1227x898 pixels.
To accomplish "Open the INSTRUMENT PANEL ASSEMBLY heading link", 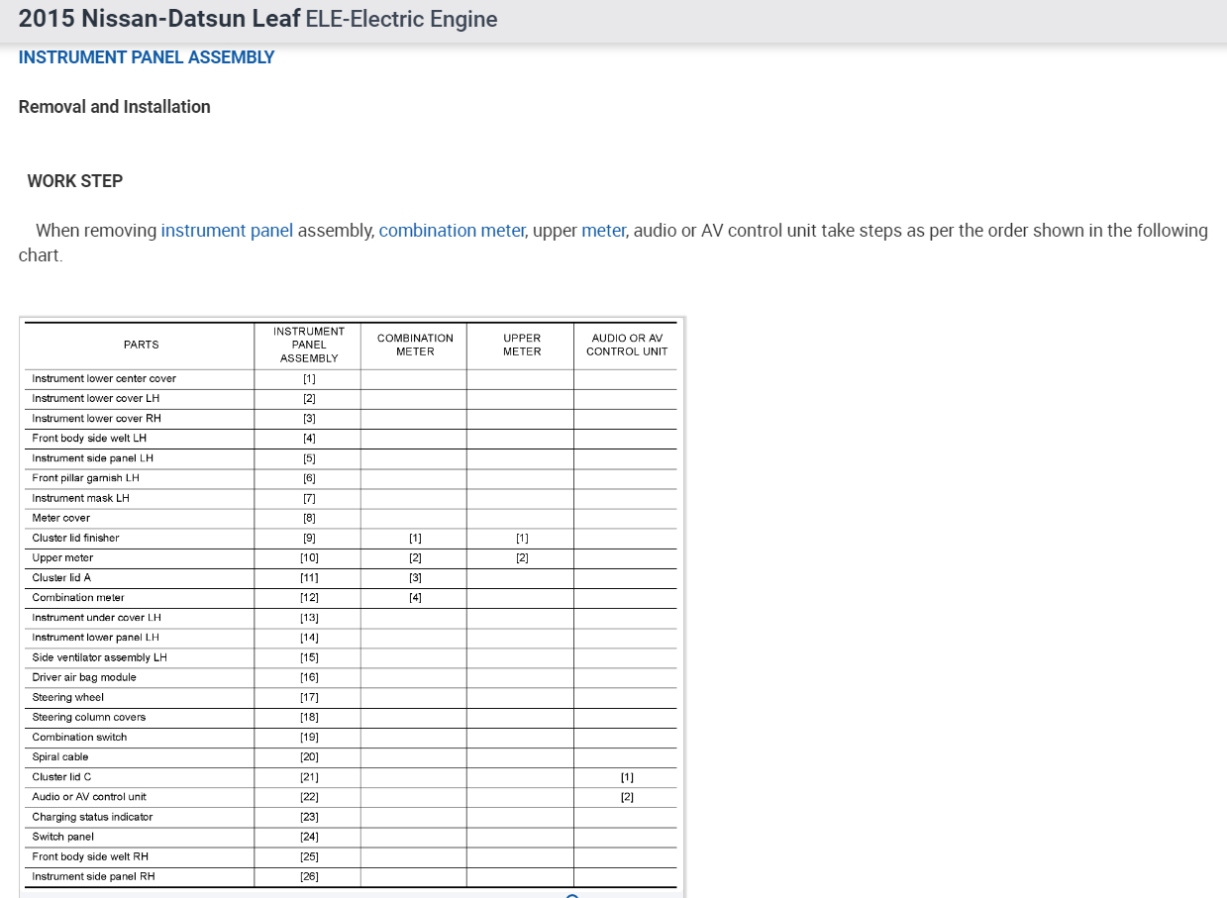I will tap(147, 57).
